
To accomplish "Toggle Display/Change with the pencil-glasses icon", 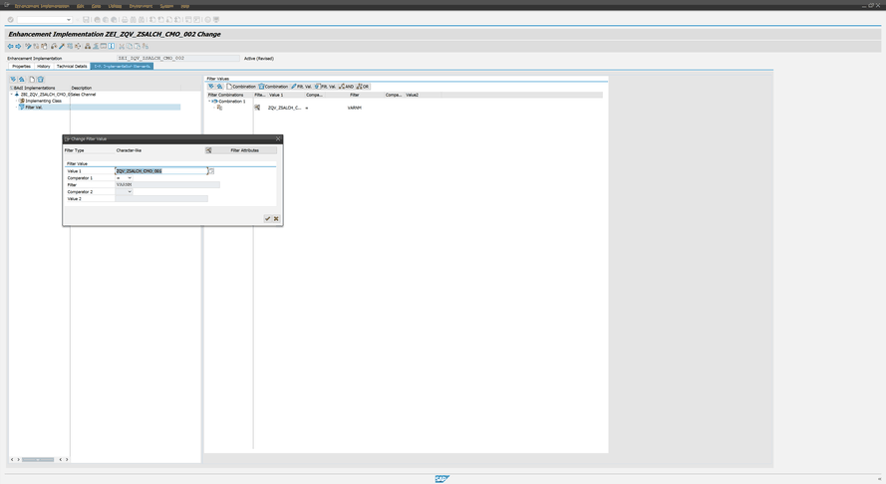I will point(28,47).
